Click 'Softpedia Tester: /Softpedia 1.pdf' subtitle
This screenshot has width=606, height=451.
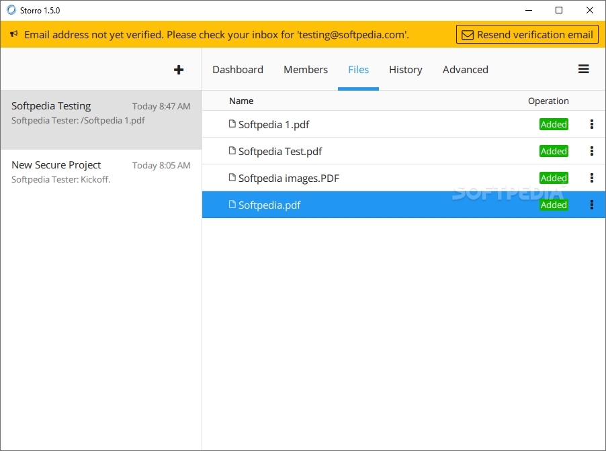click(78, 121)
